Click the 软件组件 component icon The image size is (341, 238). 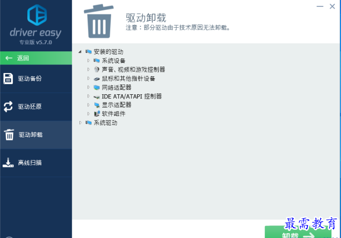click(97, 114)
